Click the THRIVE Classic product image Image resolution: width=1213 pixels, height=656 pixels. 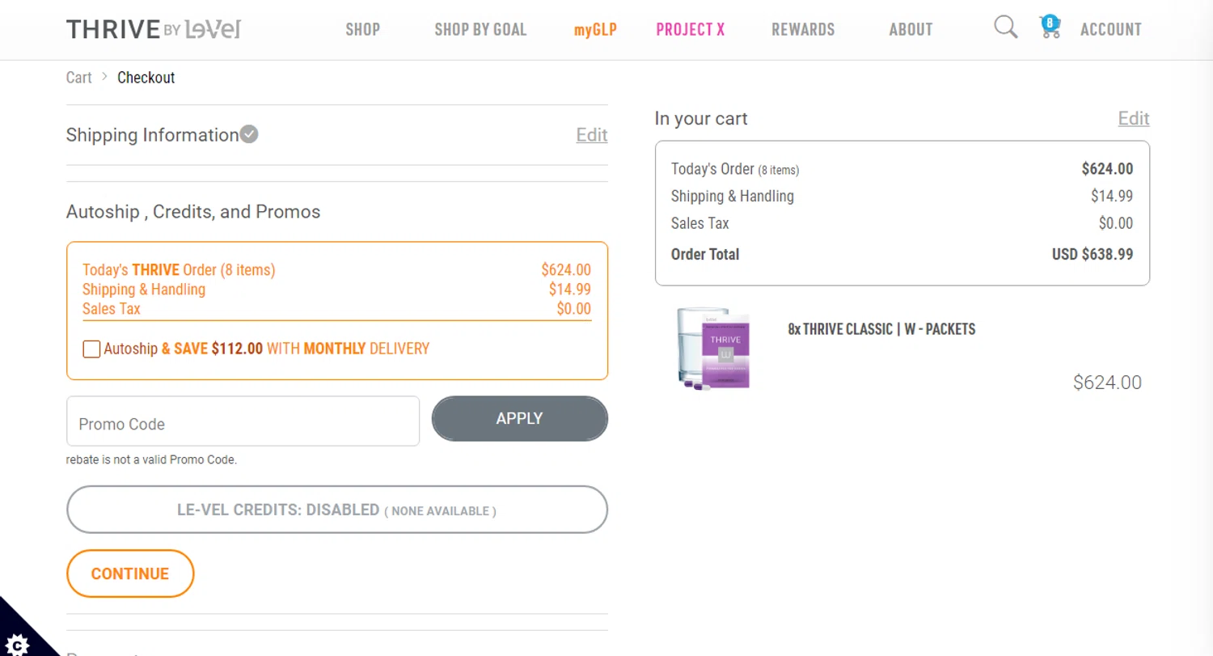pyautogui.click(x=714, y=348)
